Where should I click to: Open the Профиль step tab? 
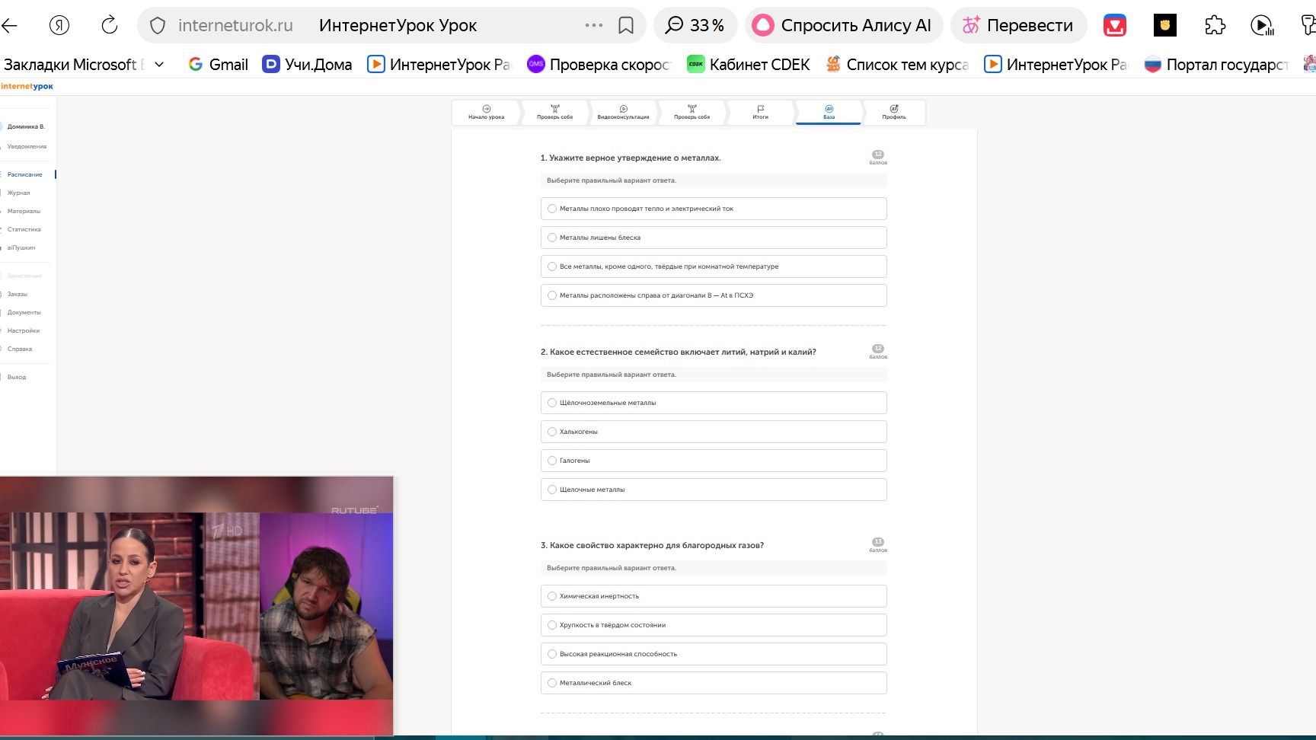tap(894, 113)
